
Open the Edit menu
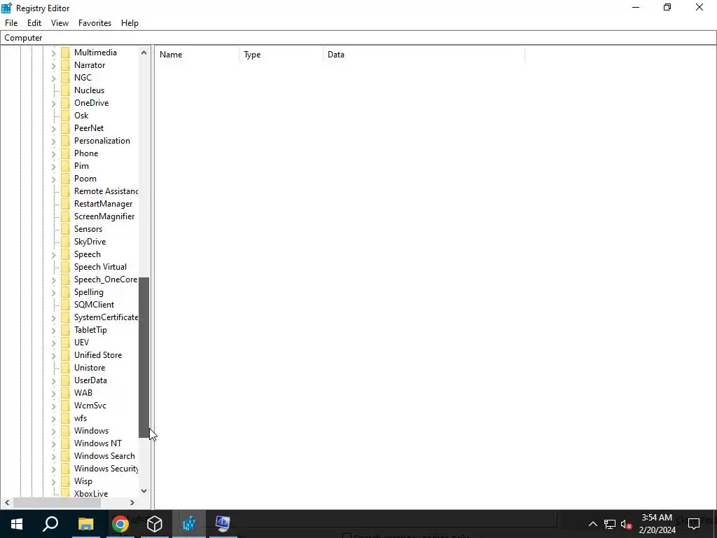coord(34,23)
